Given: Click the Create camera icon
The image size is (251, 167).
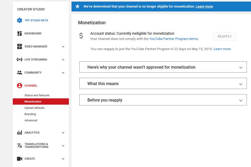Looking at the screenshot, I should (x=20, y=159).
